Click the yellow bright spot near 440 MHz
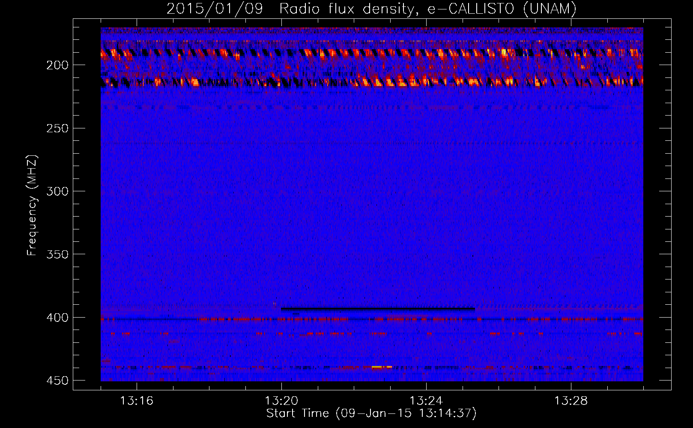Viewport: 693px width, 428px height. (382, 367)
